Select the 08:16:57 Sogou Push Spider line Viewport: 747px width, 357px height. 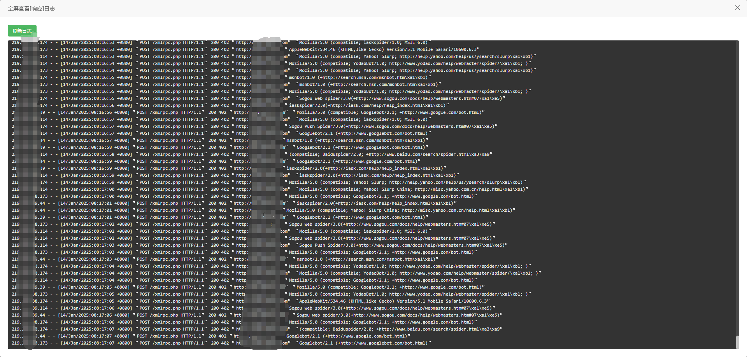click(x=255, y=126)
